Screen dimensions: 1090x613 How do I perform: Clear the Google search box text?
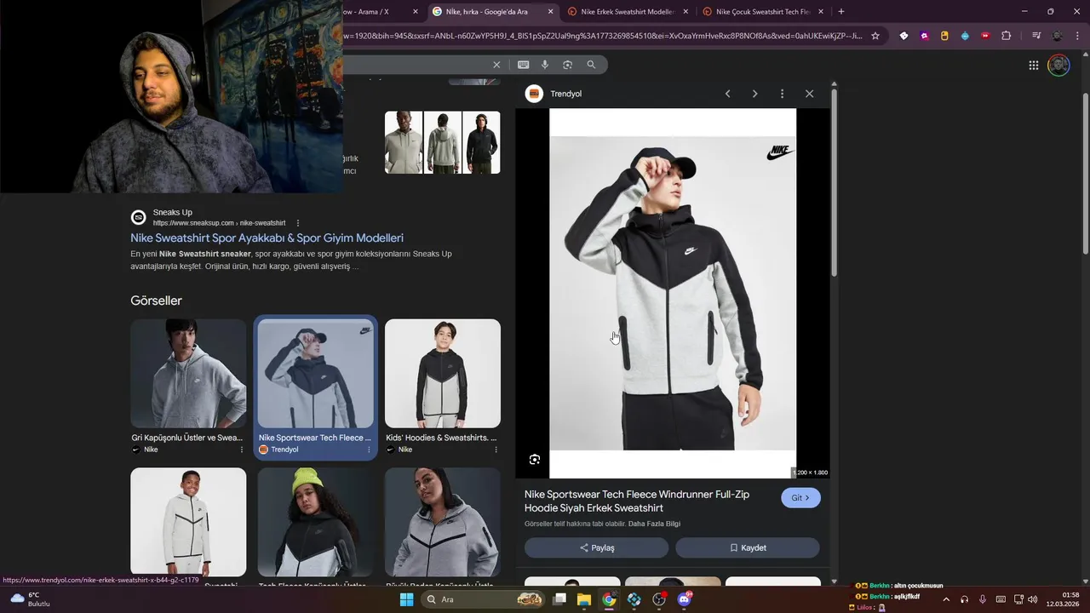(496, 65)
